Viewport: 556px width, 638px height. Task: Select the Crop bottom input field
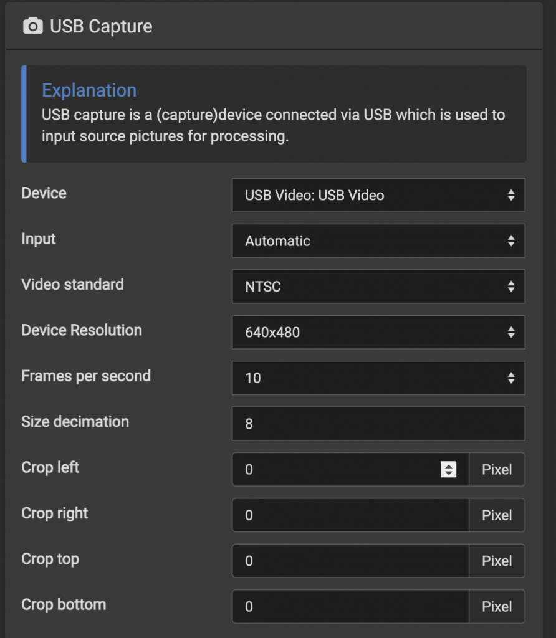click(350, 606)
